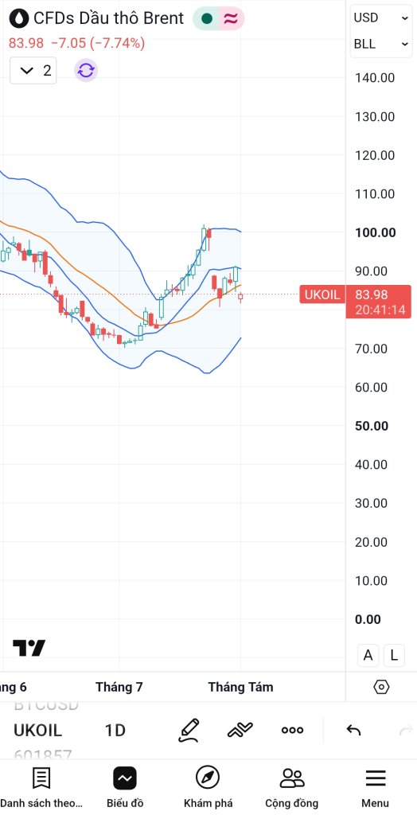Expand the indicator legend showing 2
The width and height of the screenshot is (417, 815).
click(x=33, y=70)
